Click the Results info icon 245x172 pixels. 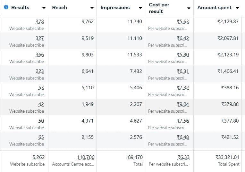tap(6, 8)
